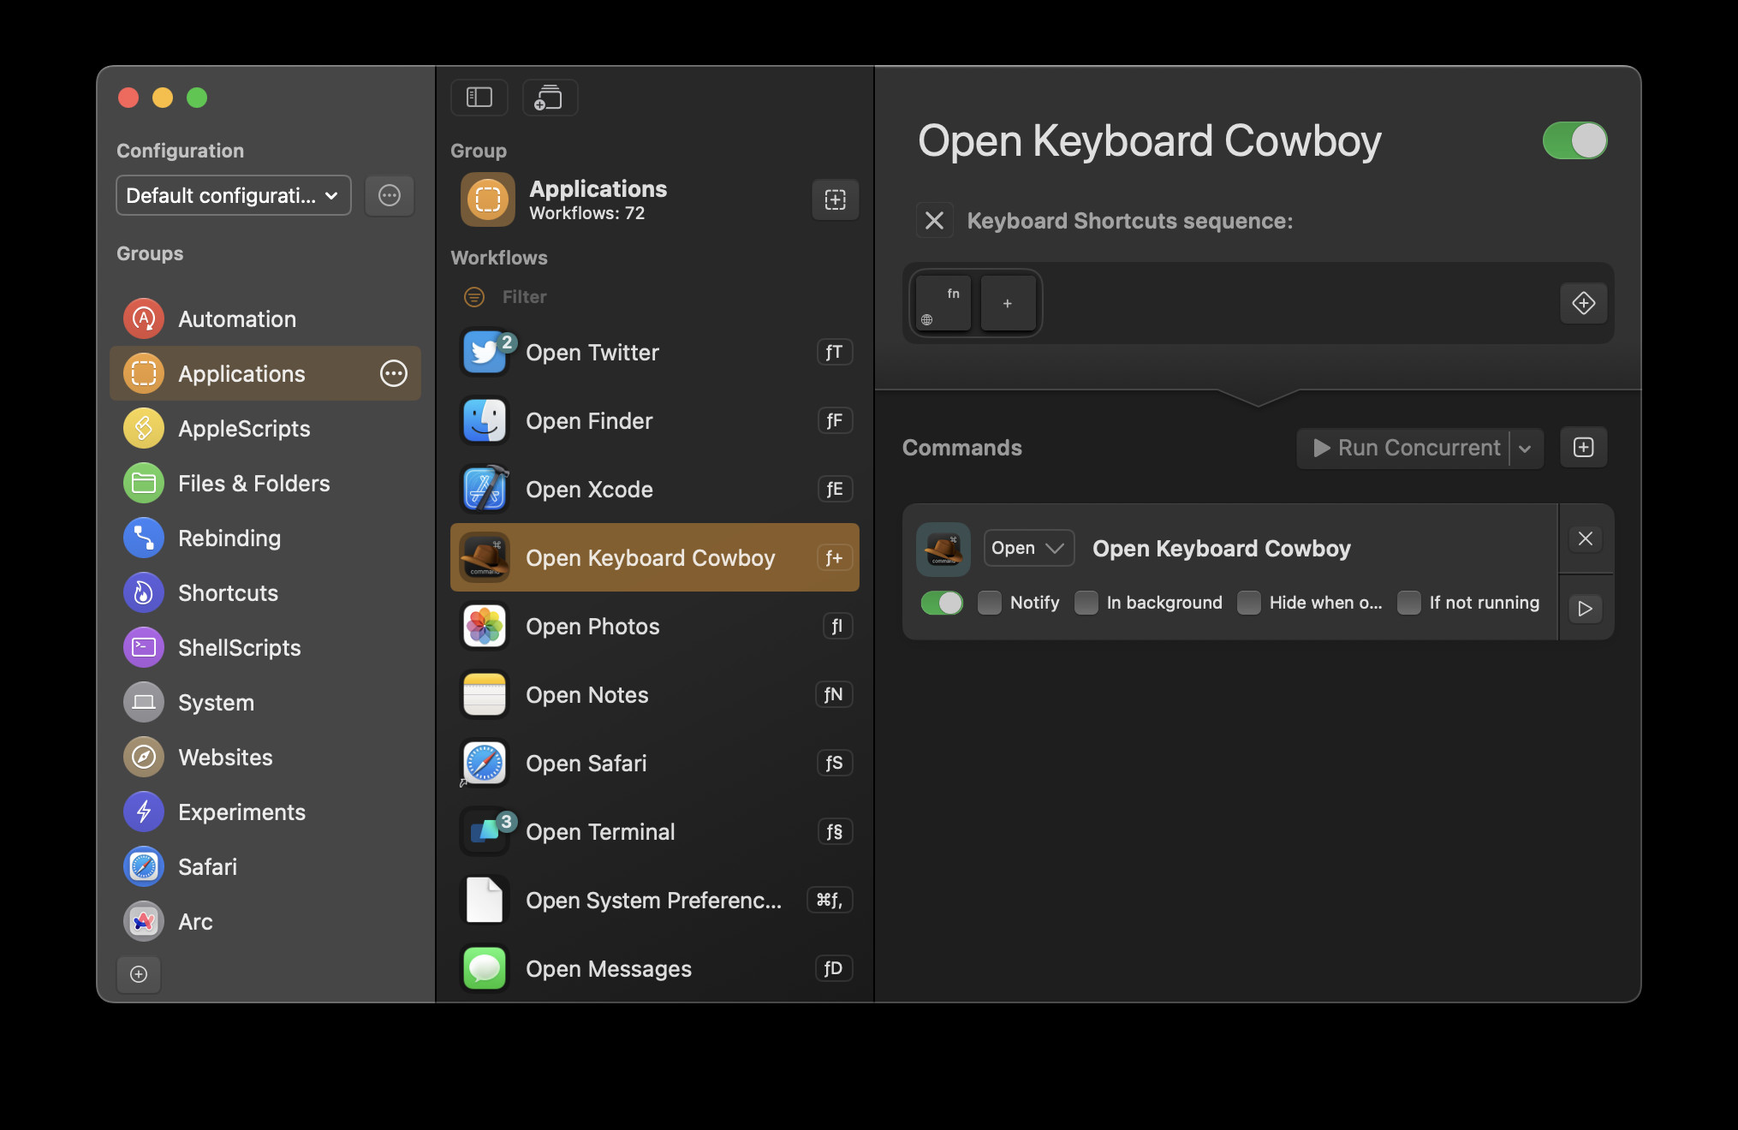Click the Applications group icon in header

click(x=488, y=199)
